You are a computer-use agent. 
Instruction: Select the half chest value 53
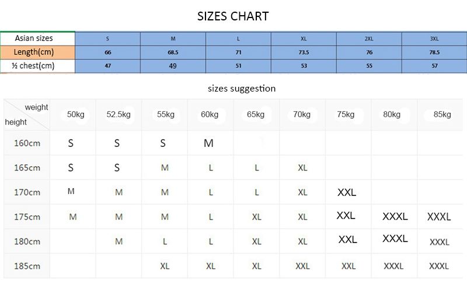(304, 66)
